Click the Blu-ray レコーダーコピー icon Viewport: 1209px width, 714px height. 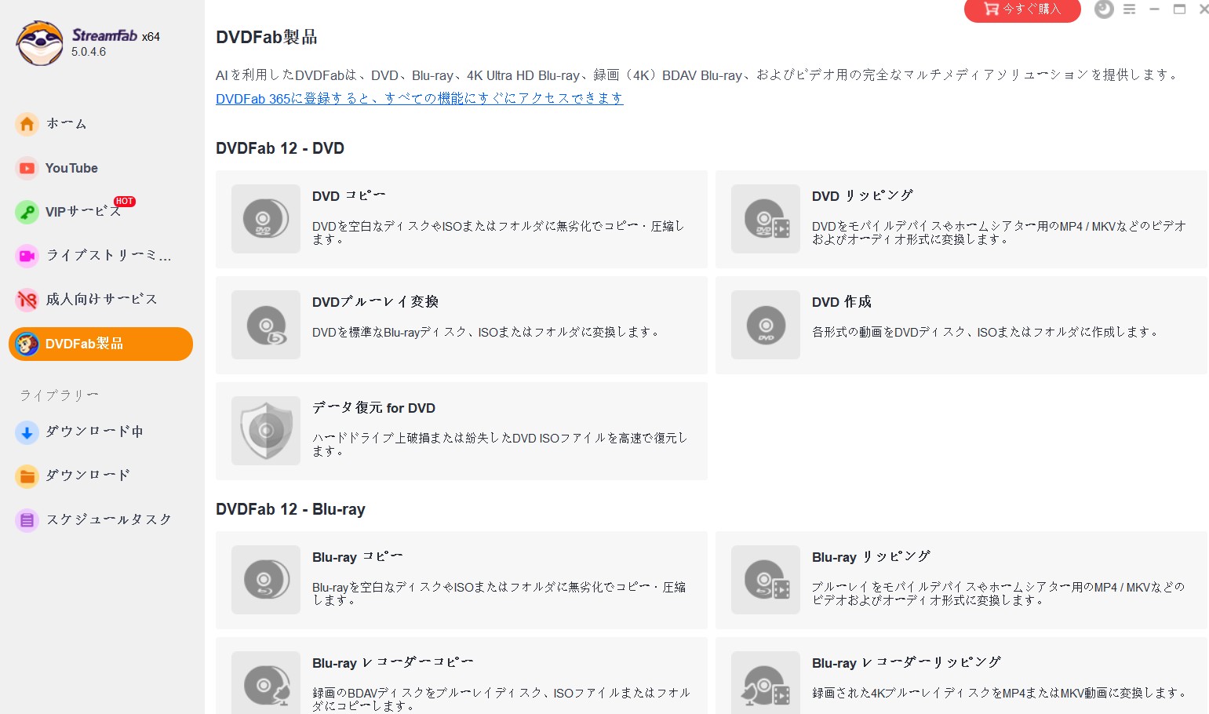point(265,684)
